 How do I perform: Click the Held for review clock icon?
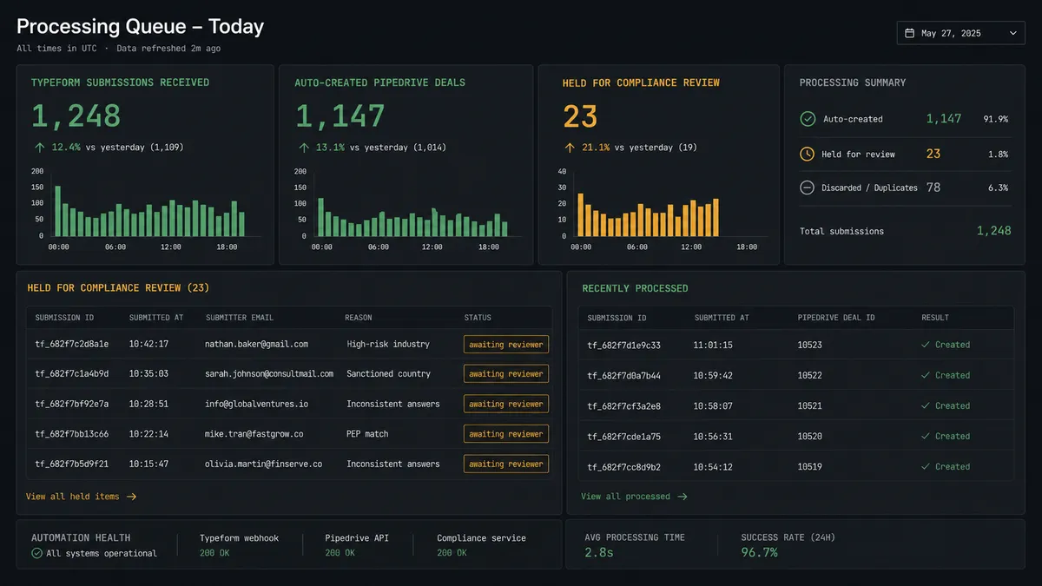coord(808,154)
